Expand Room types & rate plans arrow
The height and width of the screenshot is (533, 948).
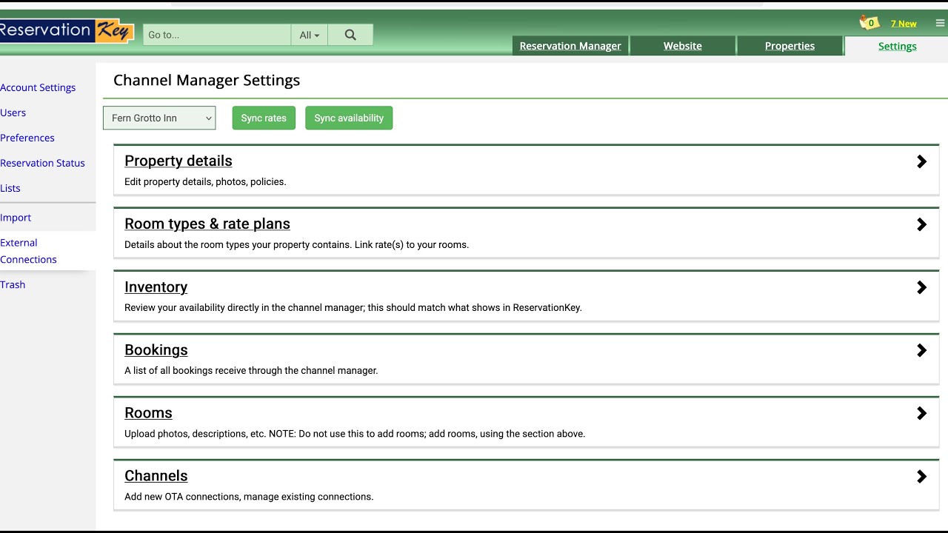[921, 224]
